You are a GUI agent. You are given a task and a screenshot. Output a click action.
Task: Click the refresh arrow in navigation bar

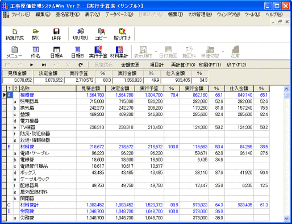point(81,65)
